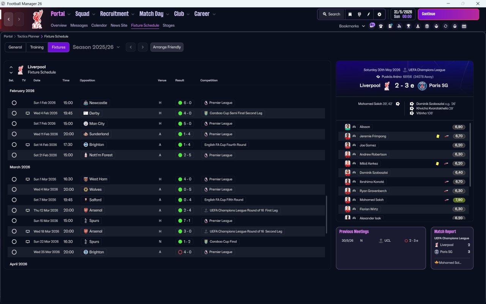Click the Arrange Friendly button
486x304 pixels.
[167, 47]
